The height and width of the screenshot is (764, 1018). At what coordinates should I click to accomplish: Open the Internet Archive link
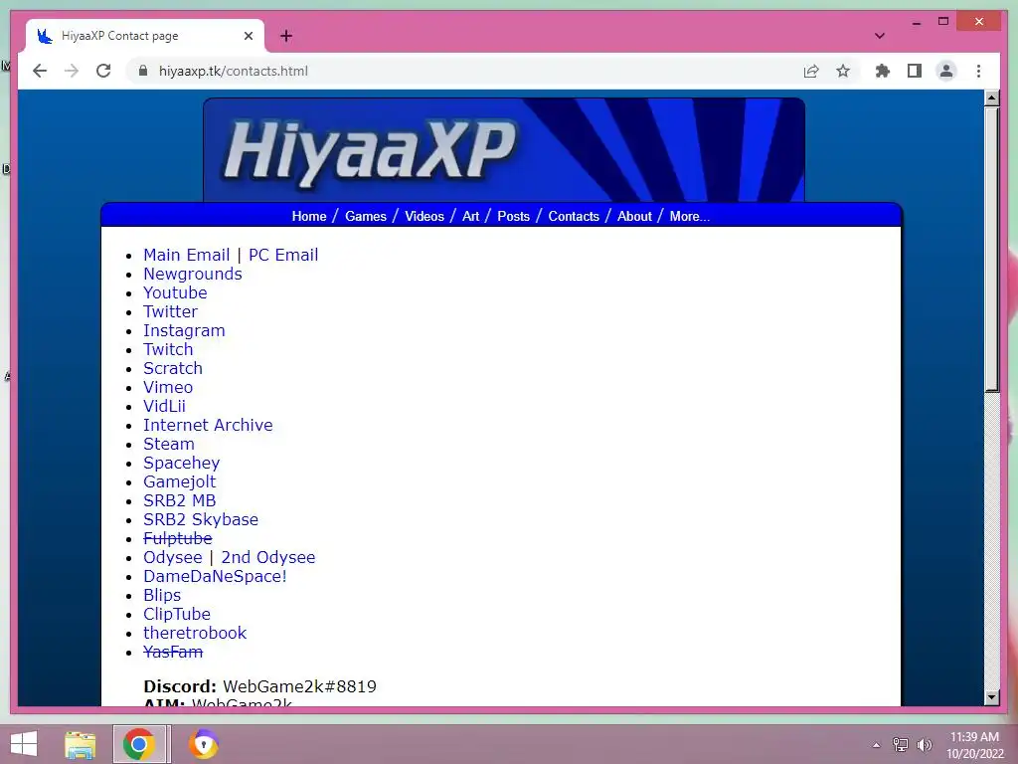tap(208, 425)
